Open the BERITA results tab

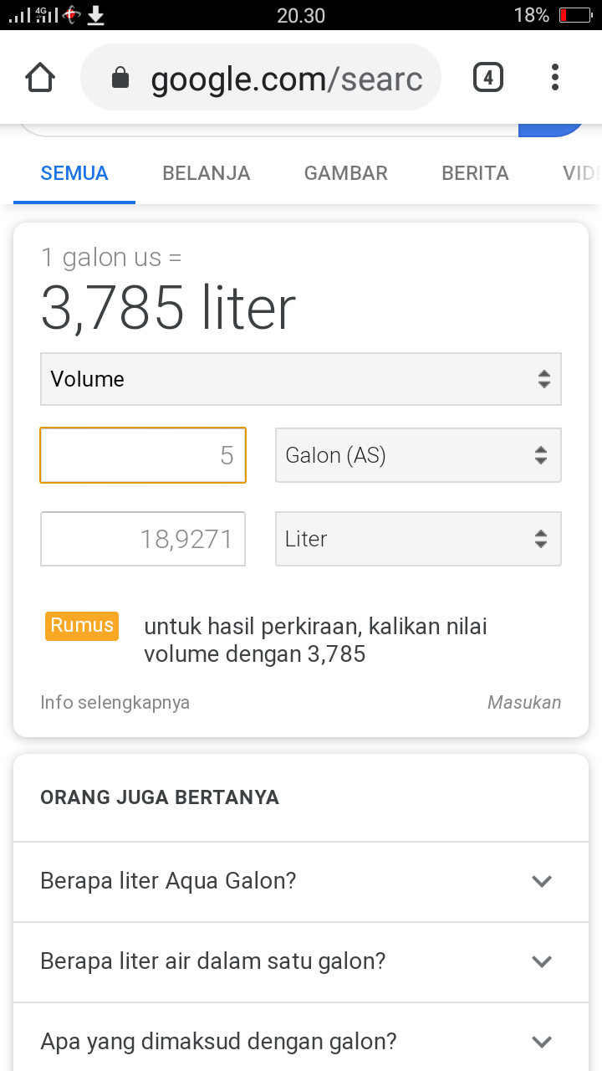(x=475, y=173)
